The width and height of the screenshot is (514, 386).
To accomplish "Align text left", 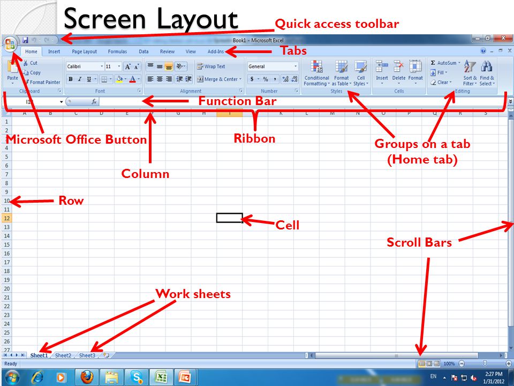I will click(x=150, y=79).
